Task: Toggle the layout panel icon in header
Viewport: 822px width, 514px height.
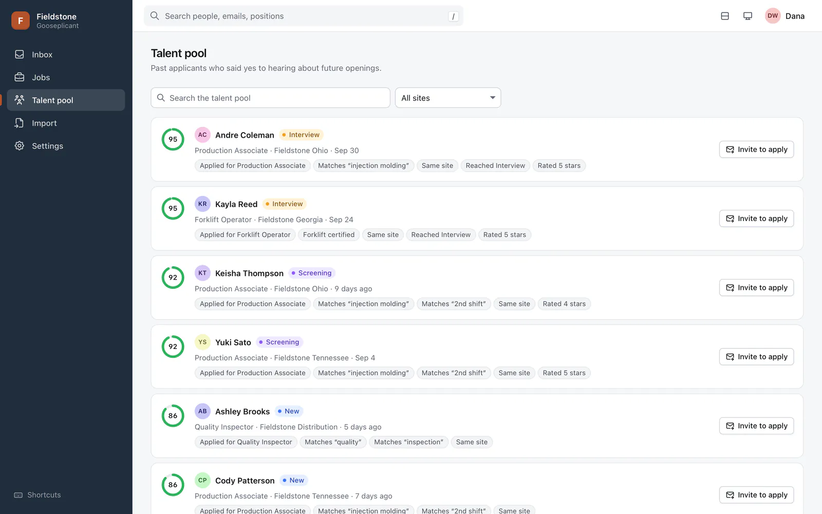Action: click(x=725, y=16)
